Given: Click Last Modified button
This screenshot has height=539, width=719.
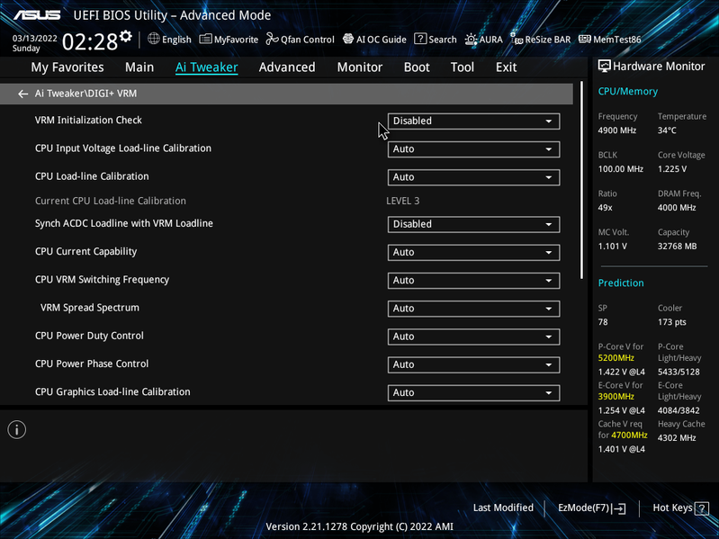Looking at the screenshot, I should (x=503, y=508).
